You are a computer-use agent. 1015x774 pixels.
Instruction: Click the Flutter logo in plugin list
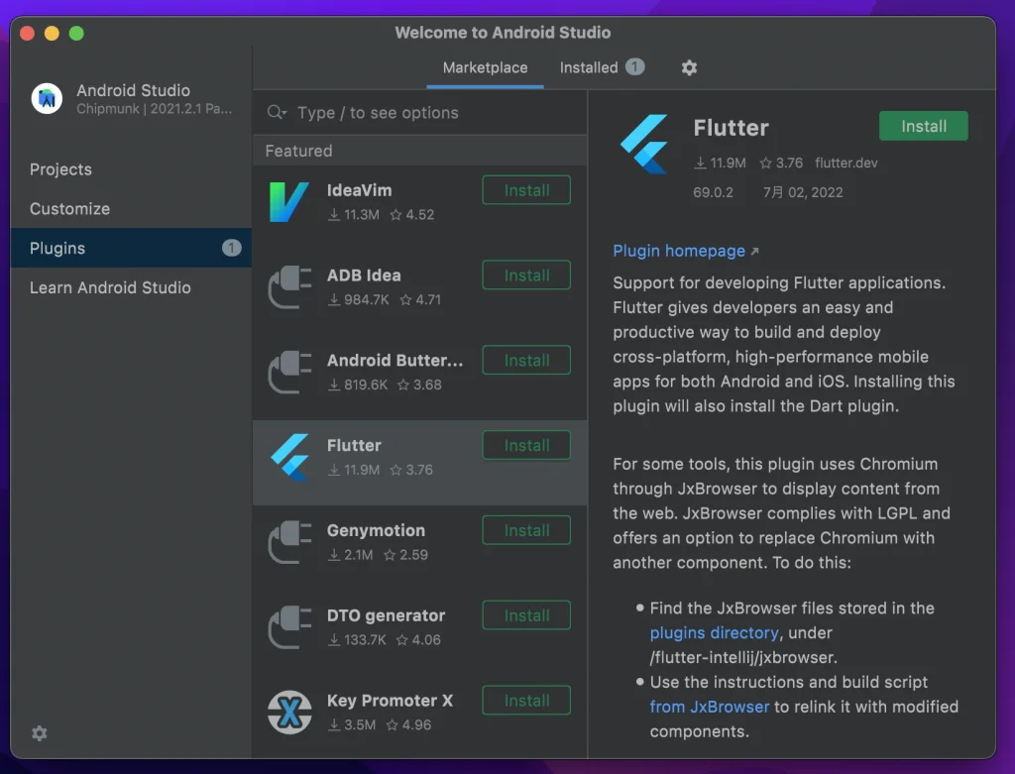[x=289, y=457]
